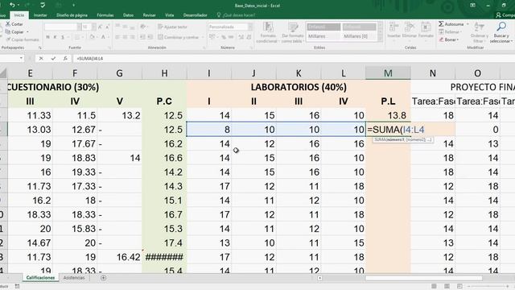
Task: Increase font size with the large A
Action: point(100,27)
